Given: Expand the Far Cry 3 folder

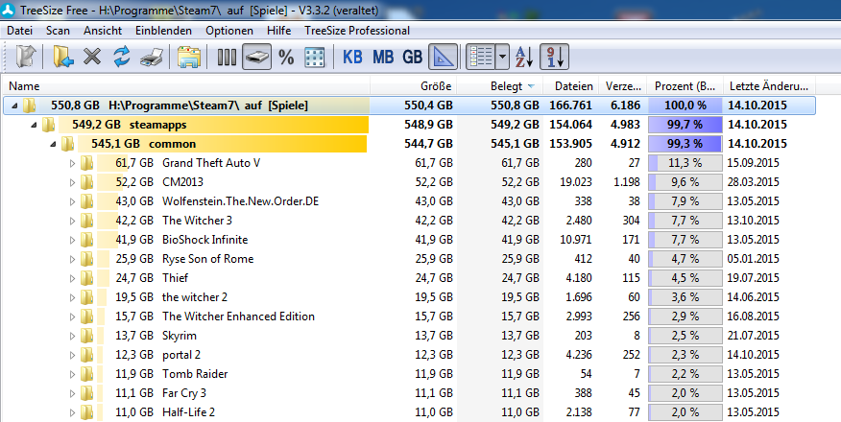Looking at the screenshot, I should pos(72,393).
